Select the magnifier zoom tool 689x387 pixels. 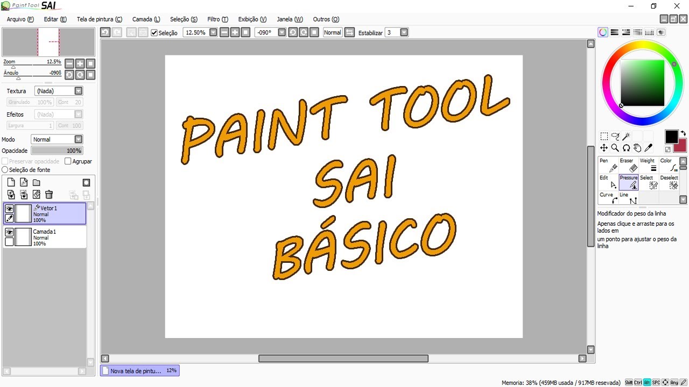[x=615, y=148]
